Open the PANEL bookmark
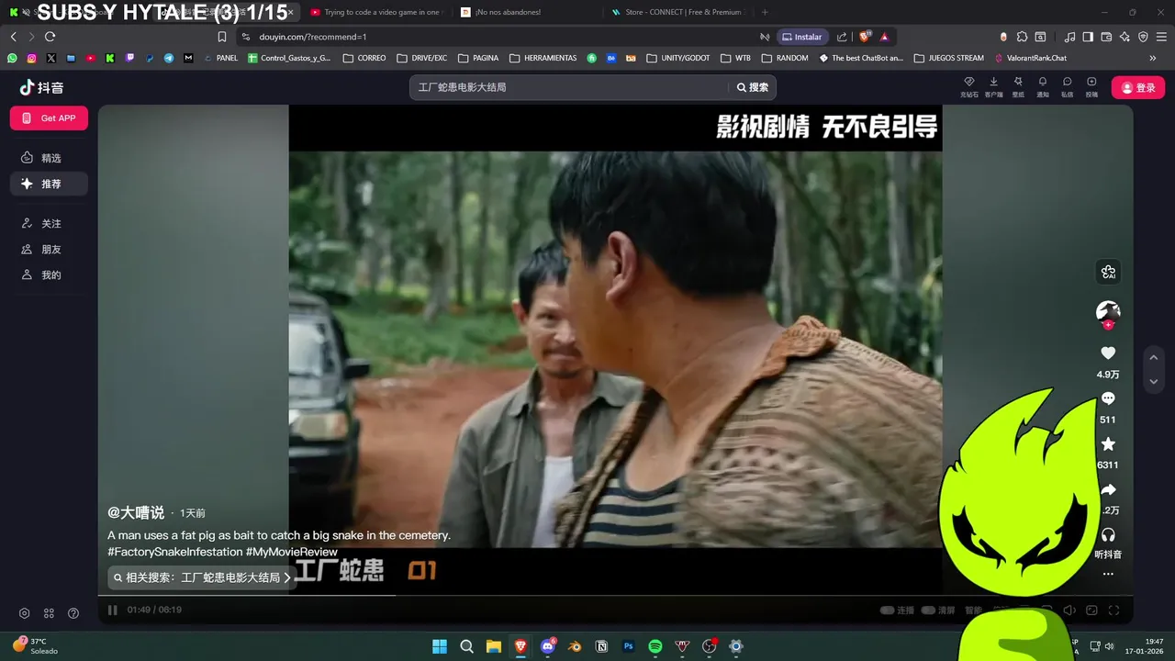Viewport: 1175px width, 661px height. 220,58
